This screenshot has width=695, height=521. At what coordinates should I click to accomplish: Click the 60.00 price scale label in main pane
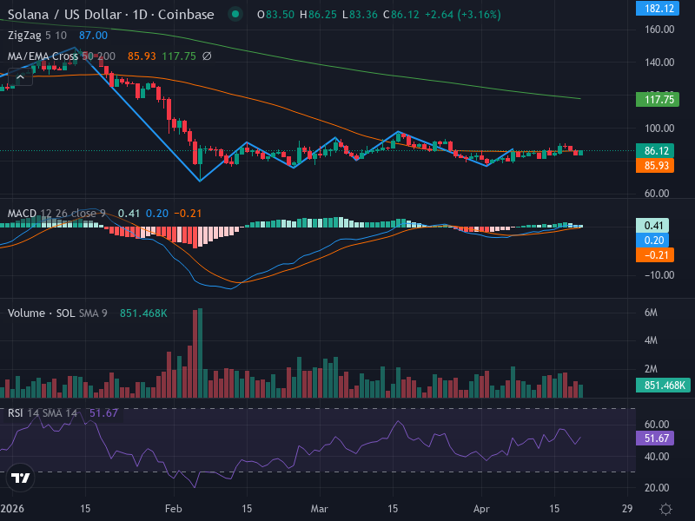[x=657, y=194]
